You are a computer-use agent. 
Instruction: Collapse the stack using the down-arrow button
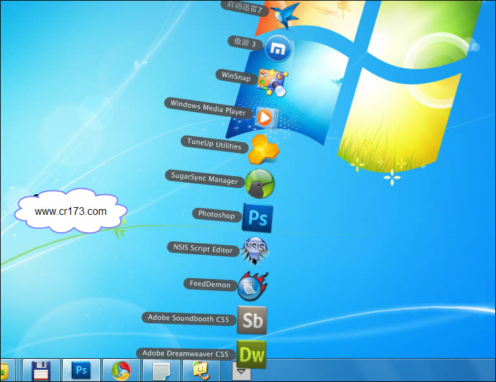tap(241, 372)
